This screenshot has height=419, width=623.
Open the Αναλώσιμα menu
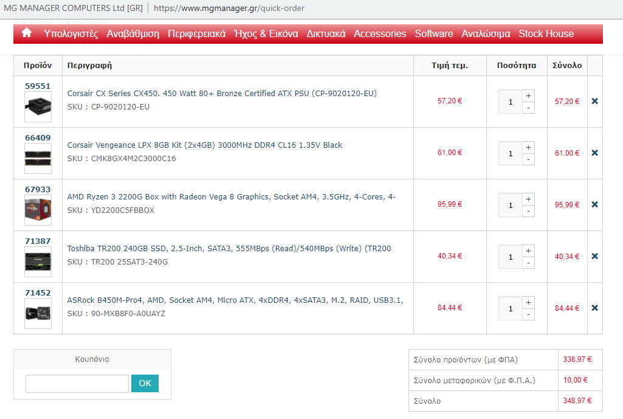click(486, 34)
